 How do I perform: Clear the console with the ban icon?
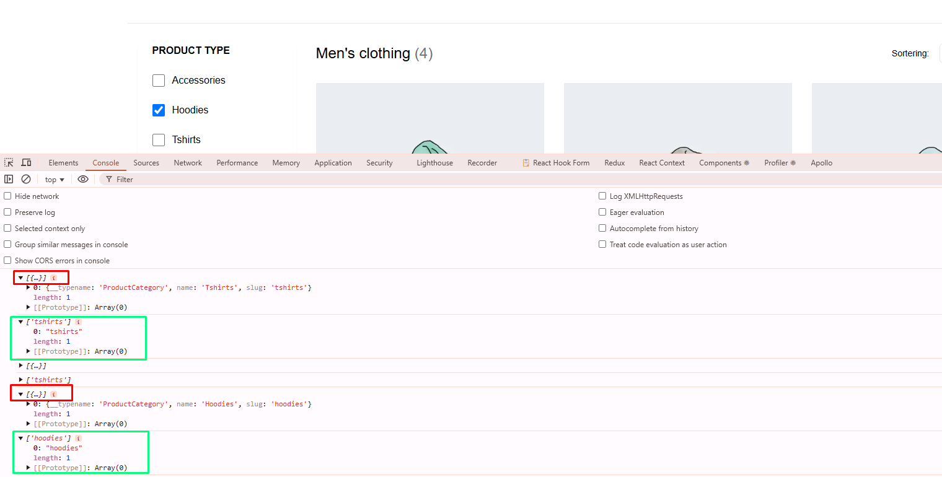pyautogui.click(x=26, y=179)
